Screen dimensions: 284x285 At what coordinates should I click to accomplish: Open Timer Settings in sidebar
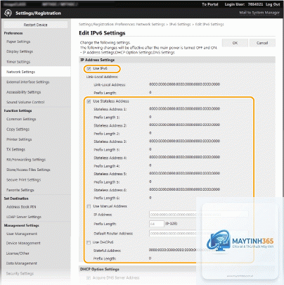[18, 62]
